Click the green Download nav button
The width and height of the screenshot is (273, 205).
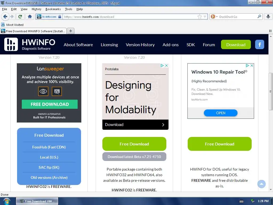pyautogui.click(x=236, y=45)
